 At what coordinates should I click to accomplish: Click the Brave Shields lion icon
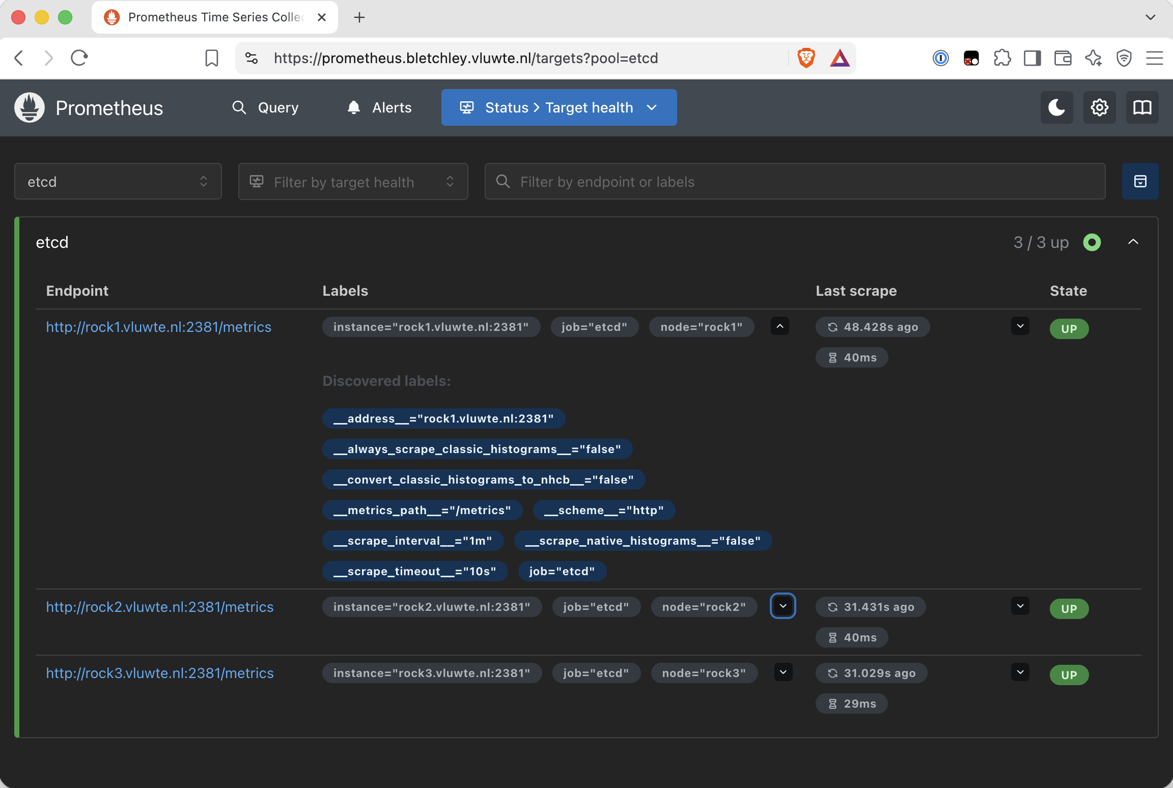pyautogui.click(x=806, y=58)
